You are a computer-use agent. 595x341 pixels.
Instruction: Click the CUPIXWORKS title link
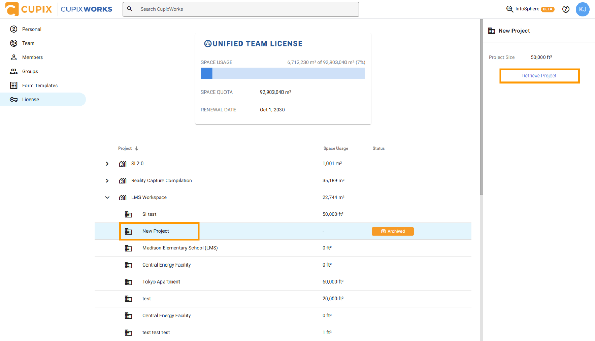tap(86, 9)
